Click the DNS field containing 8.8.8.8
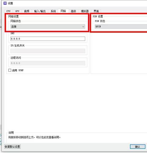The width and height of the screenshot is (147, 153). (x=48, y=39)
